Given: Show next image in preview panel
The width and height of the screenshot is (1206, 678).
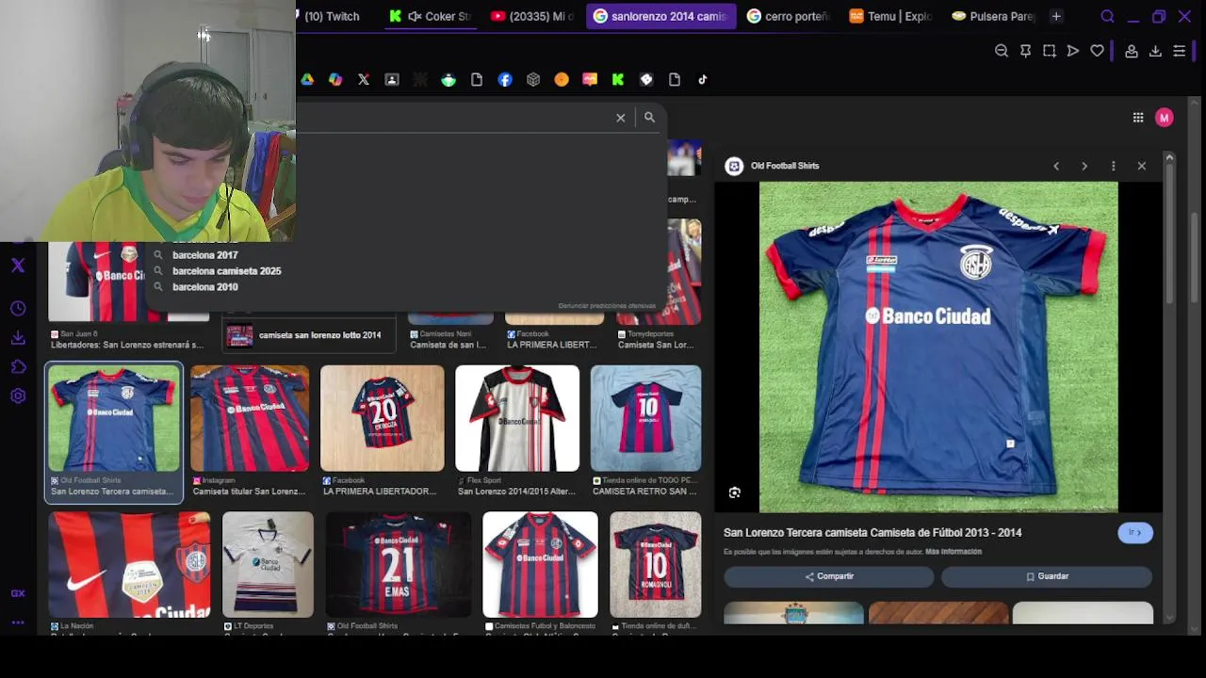Looking at the screenshot, I should pos(1084,166).
